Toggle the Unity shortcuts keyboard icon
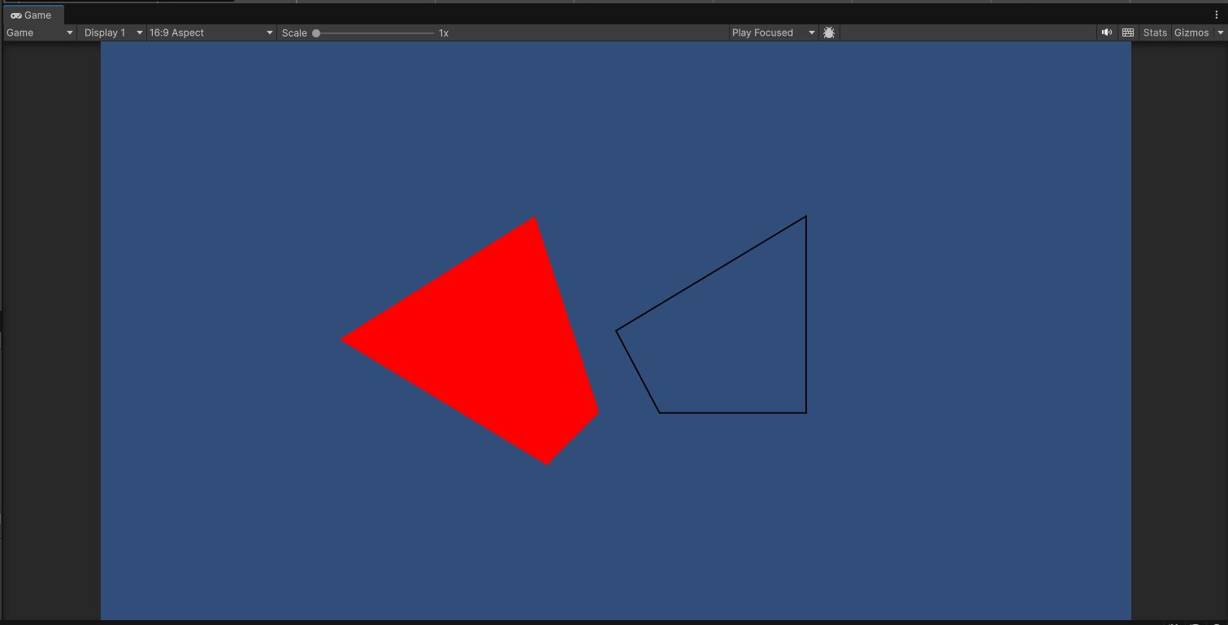 point(1127,32)
